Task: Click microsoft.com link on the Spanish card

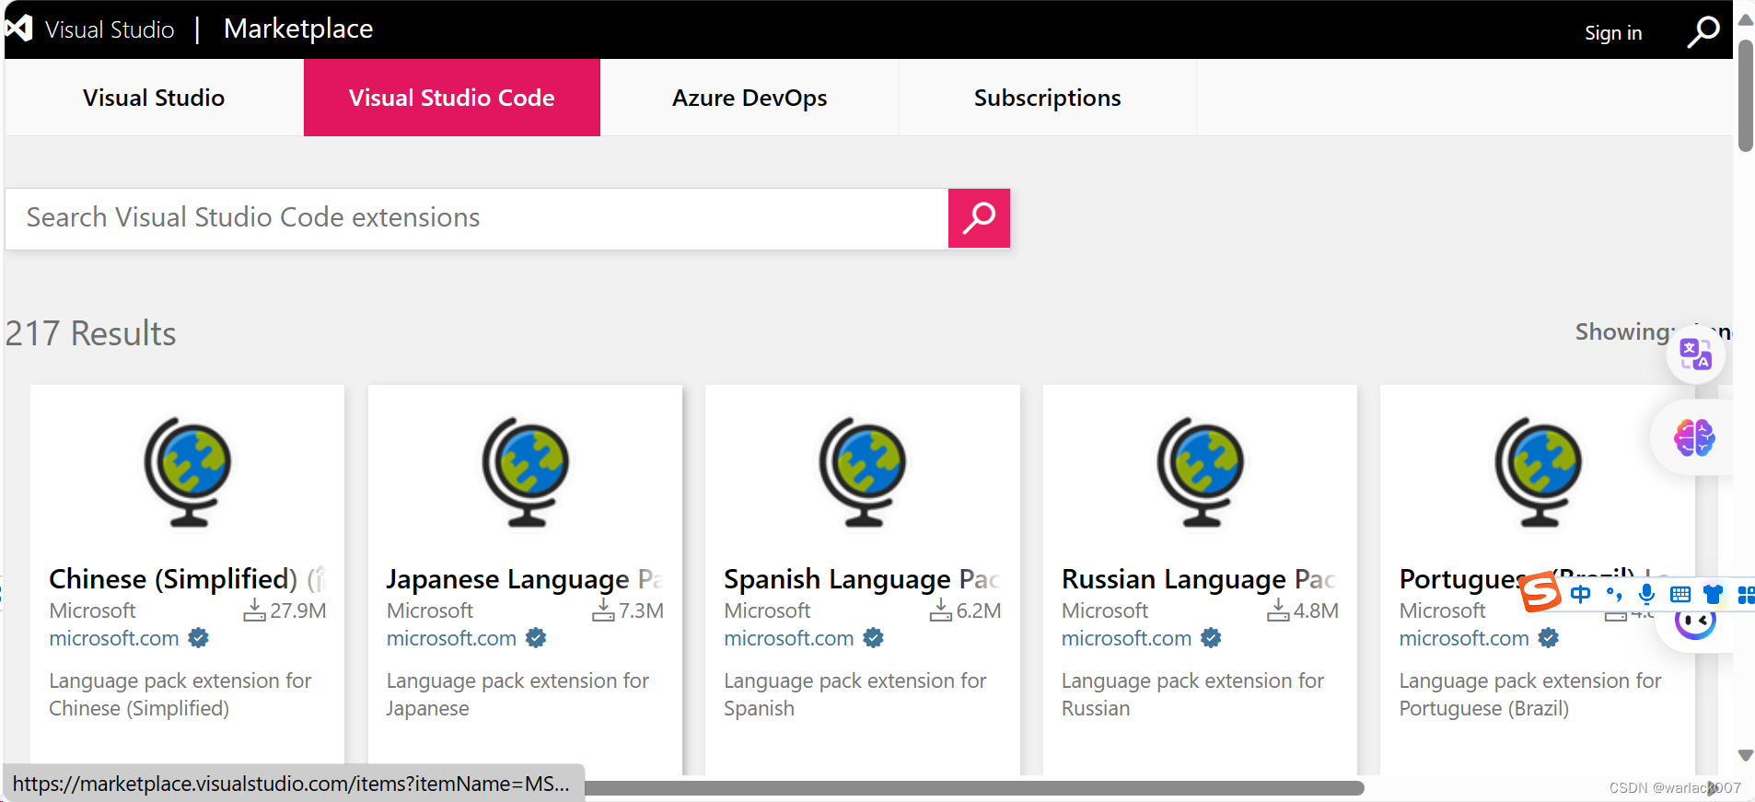Action: coord(789,638)
